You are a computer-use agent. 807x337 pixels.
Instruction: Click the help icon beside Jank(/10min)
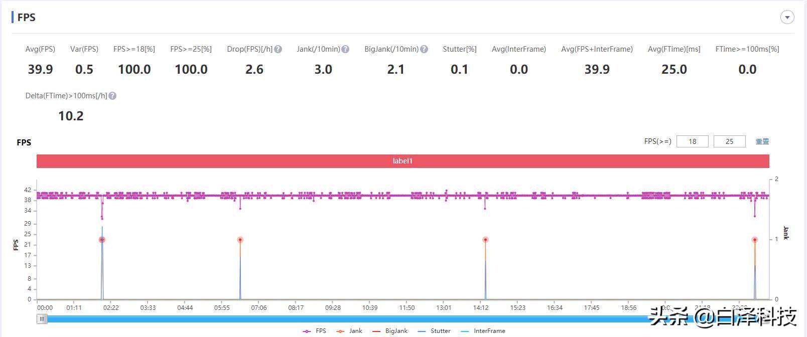pos(345,49)
